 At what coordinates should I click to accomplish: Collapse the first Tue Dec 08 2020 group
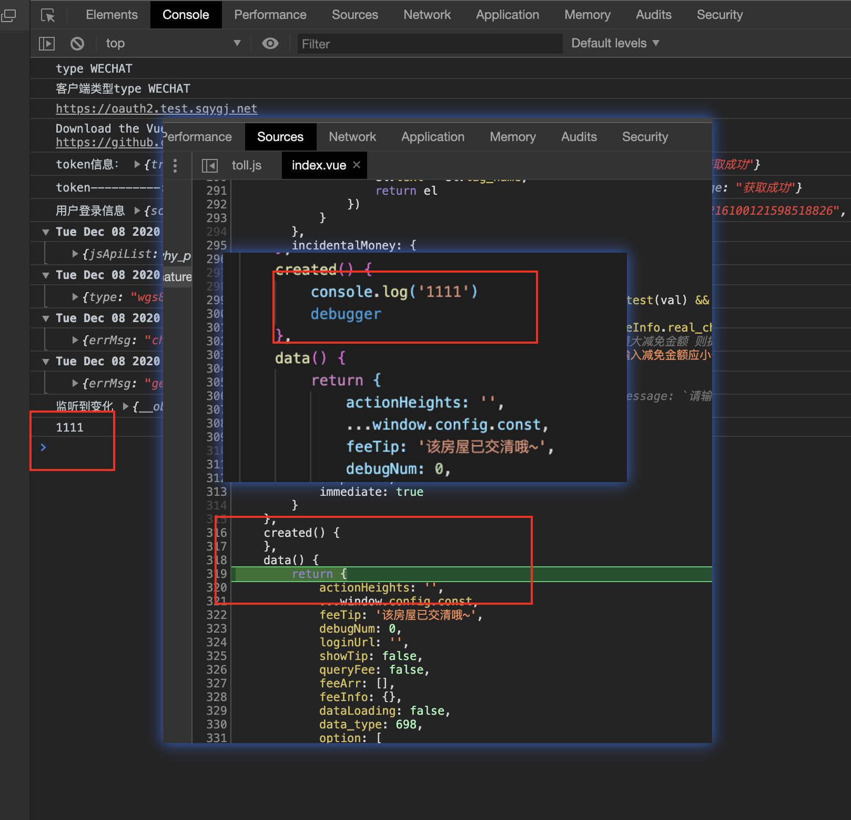click(46, 232)
